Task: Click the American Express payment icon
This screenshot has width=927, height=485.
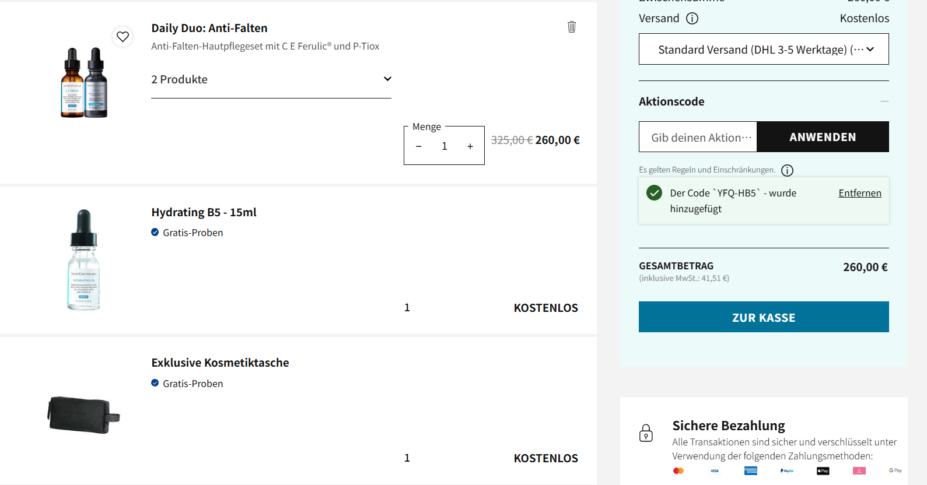Action: point(750,471)
